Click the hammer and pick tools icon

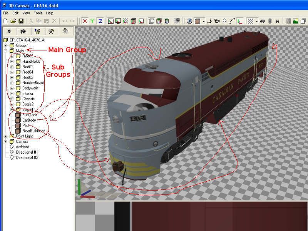tap(51, 31)
